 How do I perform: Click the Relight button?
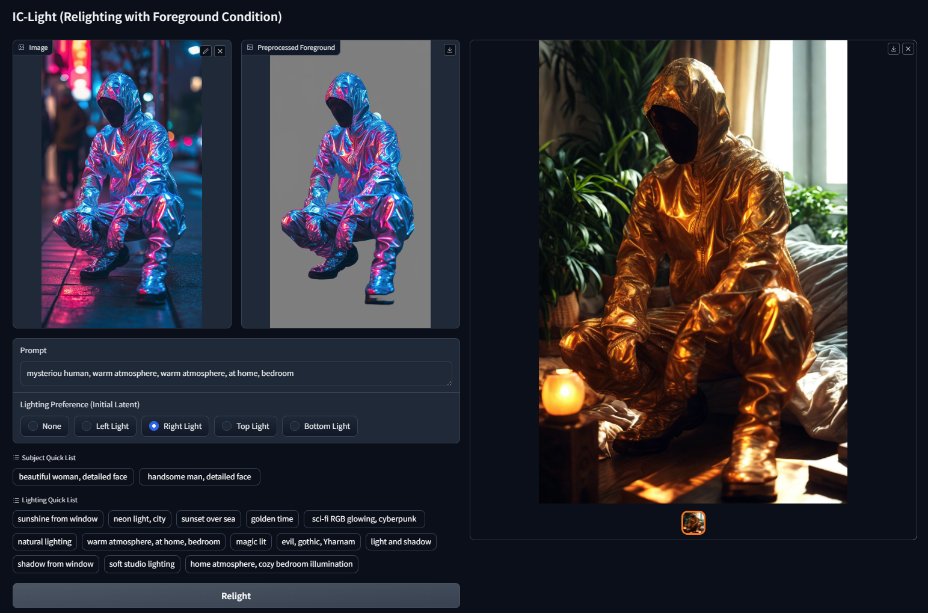tap(236, 596)
